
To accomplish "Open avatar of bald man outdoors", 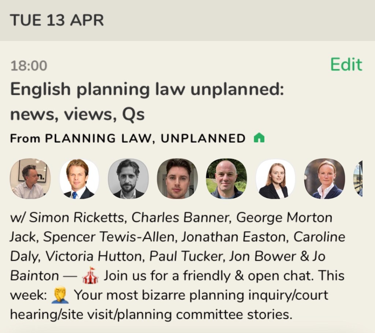I will 226,179.
